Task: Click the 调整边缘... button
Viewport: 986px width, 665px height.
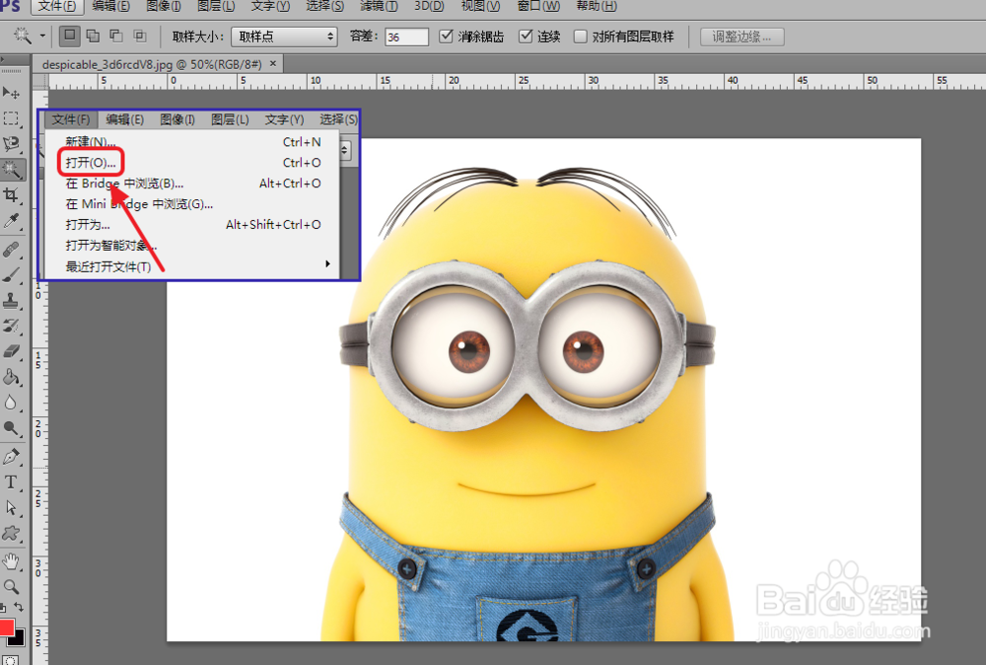Action: [x=742, y=37]
